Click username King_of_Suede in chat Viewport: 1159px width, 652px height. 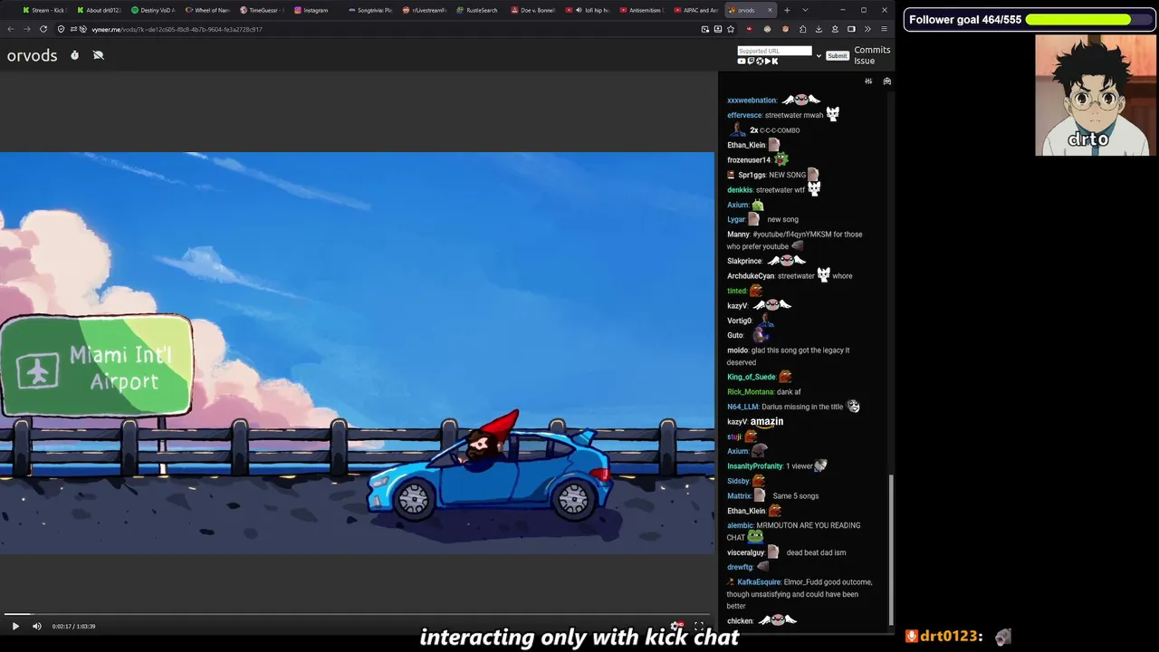tap(752, 377)
